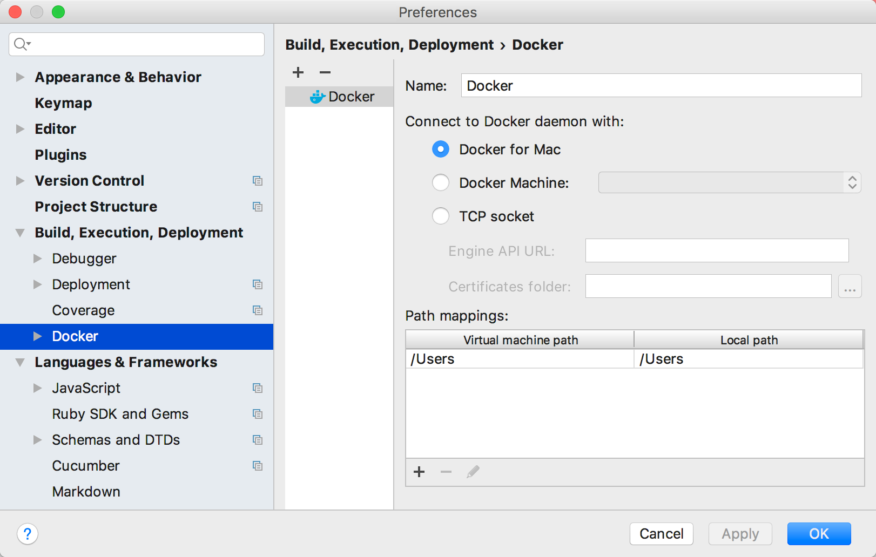Screen dimensions: 876x557
Task: Click the Local path column header
Action: (x=749, y=340)
